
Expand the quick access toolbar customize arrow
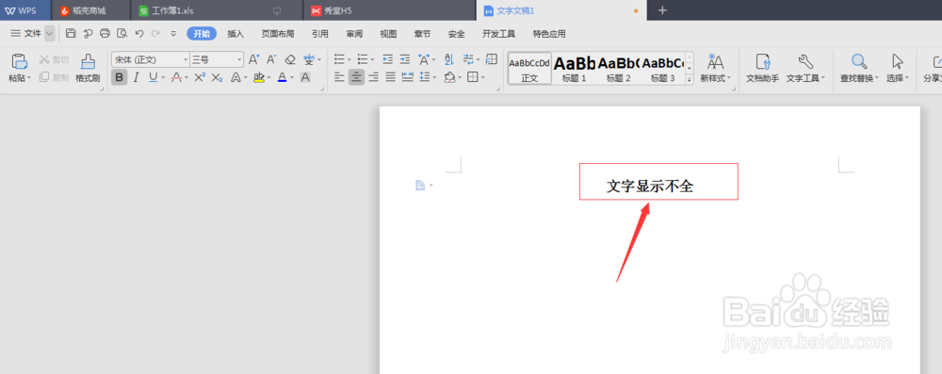click(173, 34)
